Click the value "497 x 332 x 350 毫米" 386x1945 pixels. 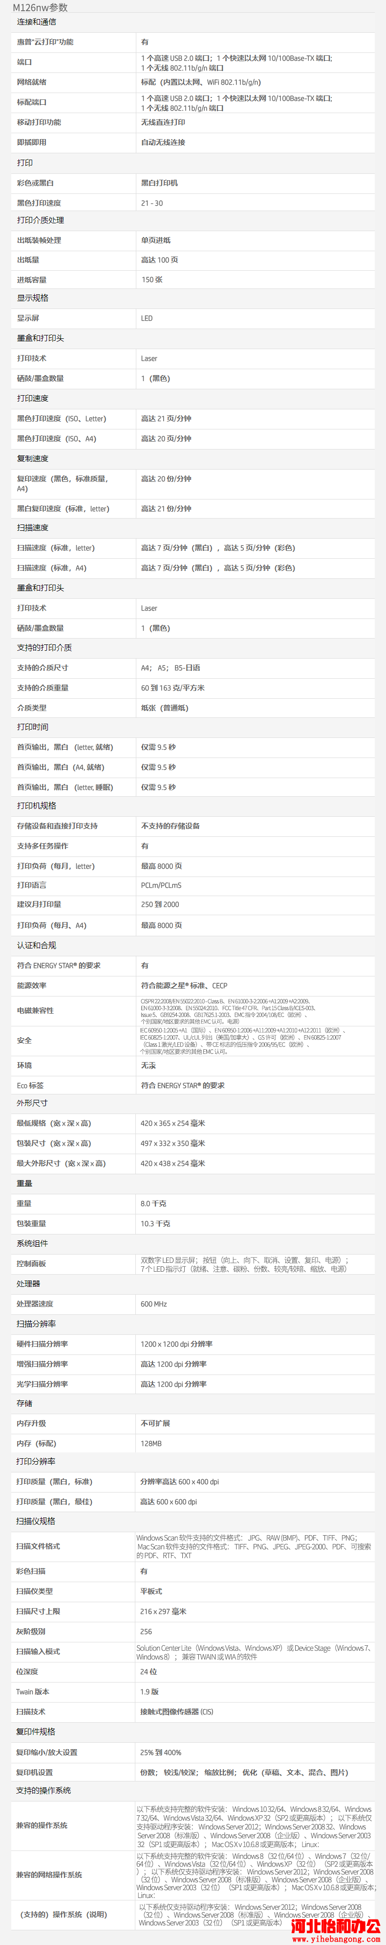pyautogui.click(x=172, y=1143)
